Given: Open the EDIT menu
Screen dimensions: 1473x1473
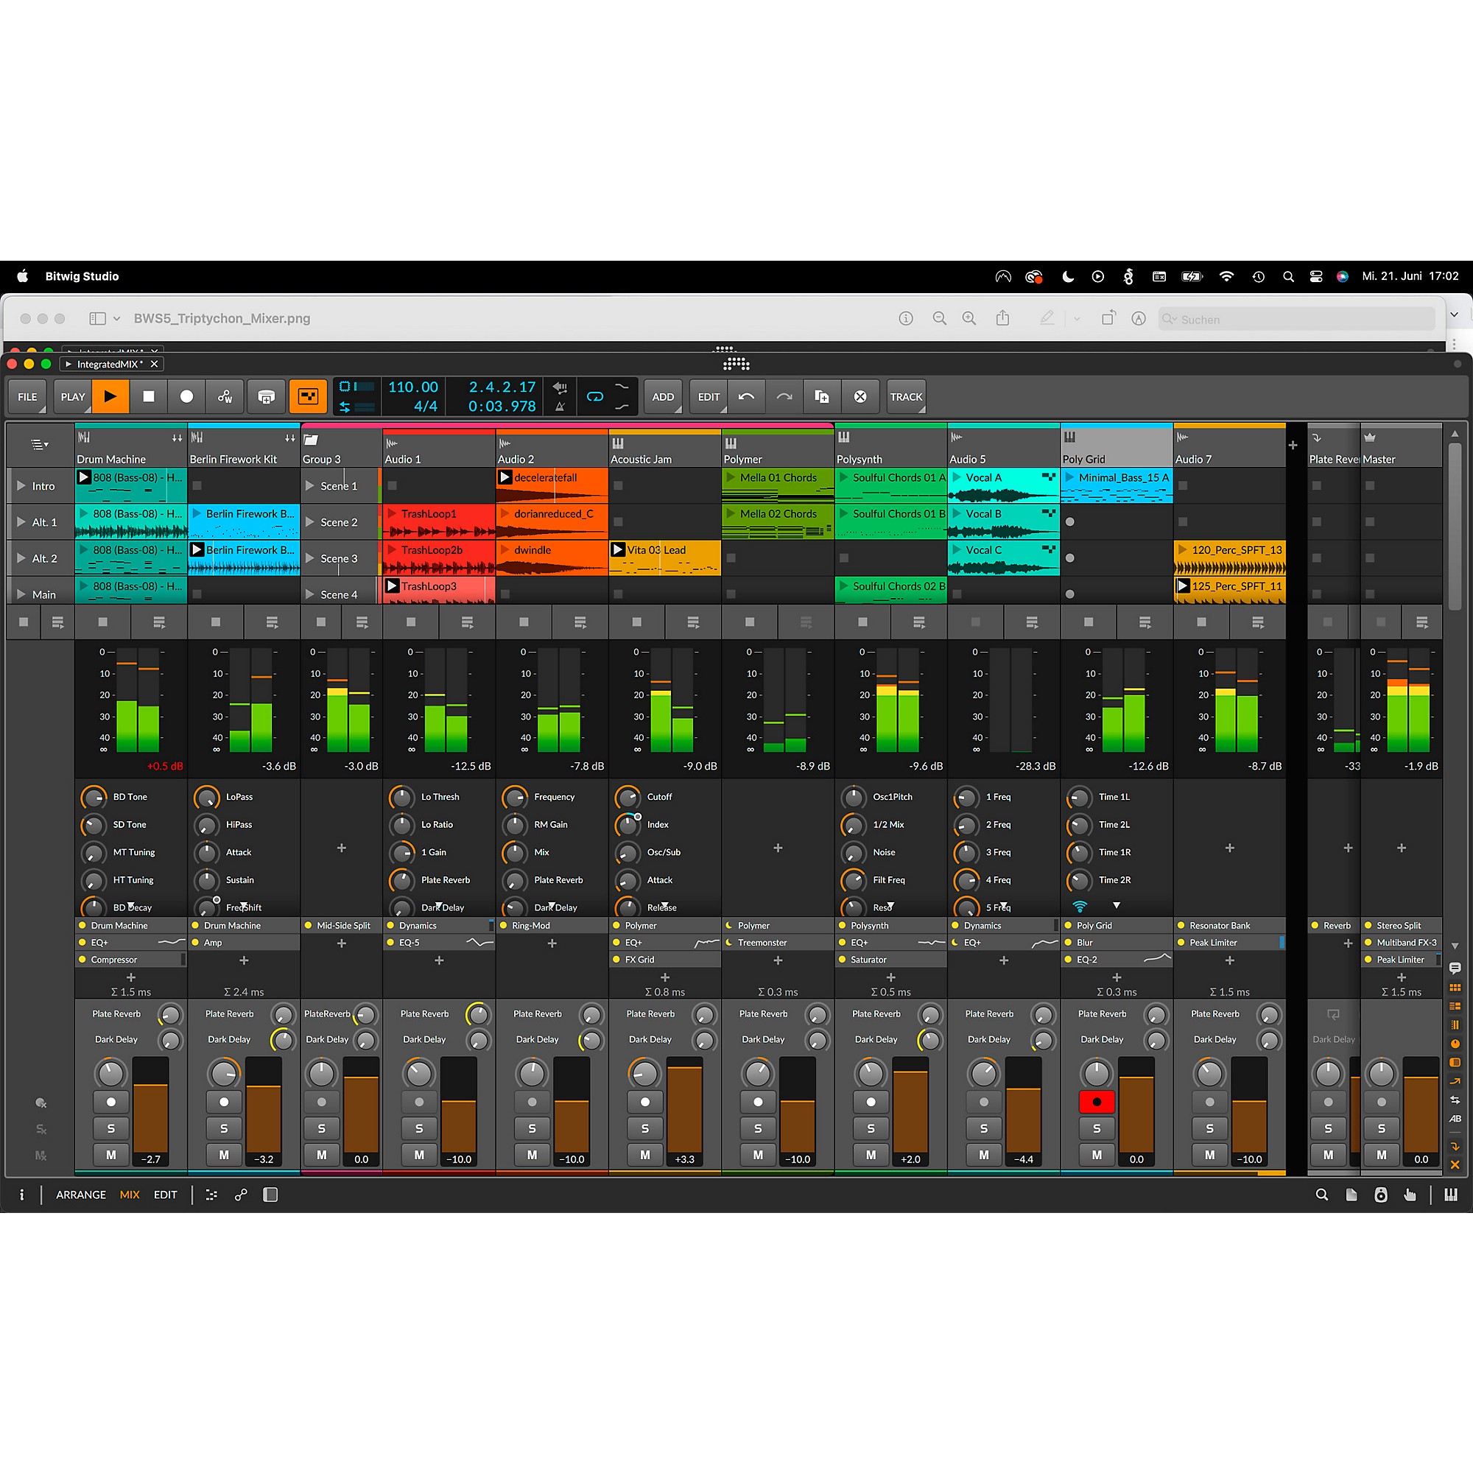Looking at the screenshot, I should click(709, 396).
